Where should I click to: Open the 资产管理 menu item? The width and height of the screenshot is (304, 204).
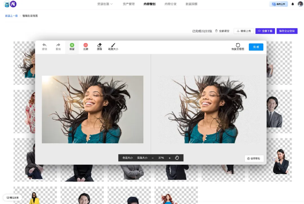129,4
